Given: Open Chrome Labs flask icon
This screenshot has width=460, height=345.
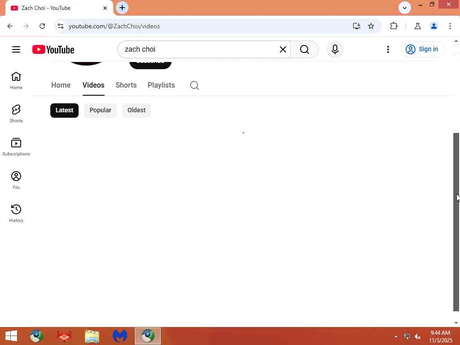Looking at the screenshot, I should [x=418, y=26].
